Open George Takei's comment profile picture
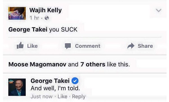Screen dimensions: 169x102 click(x=17, y=87)
